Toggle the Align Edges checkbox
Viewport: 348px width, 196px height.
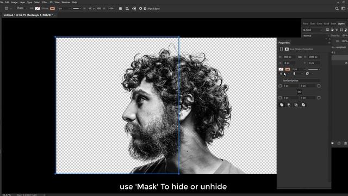point(145,9)
